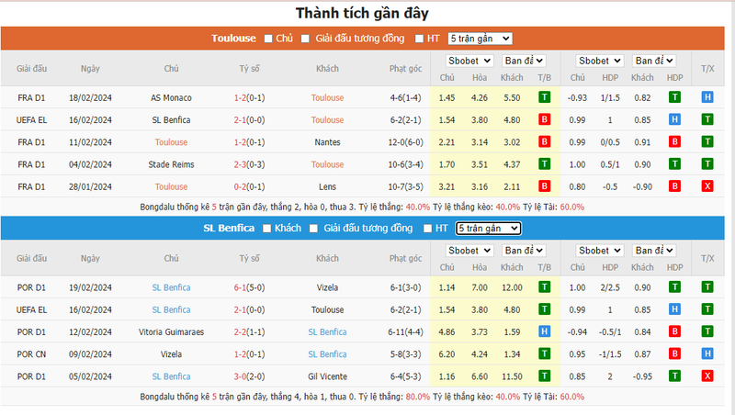Image resolution: width=735 pixels, height=415 pixels.
Task: Enable Giải đấu tương đồng for SL Benfica
Action: coord(313,229)
